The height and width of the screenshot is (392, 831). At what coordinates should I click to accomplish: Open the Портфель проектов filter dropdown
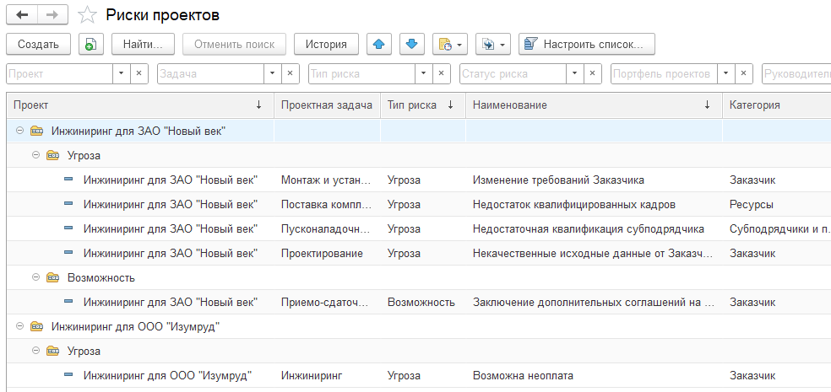(x=725, y=74)
